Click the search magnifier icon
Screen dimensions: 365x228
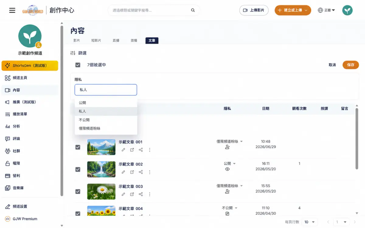193,10
